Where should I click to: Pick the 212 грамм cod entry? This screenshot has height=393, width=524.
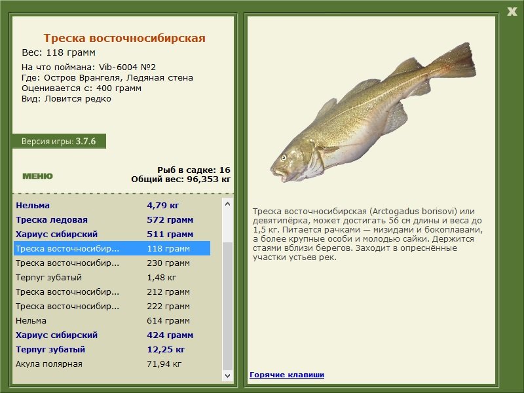pyautogui.click(x=111, y=291)
